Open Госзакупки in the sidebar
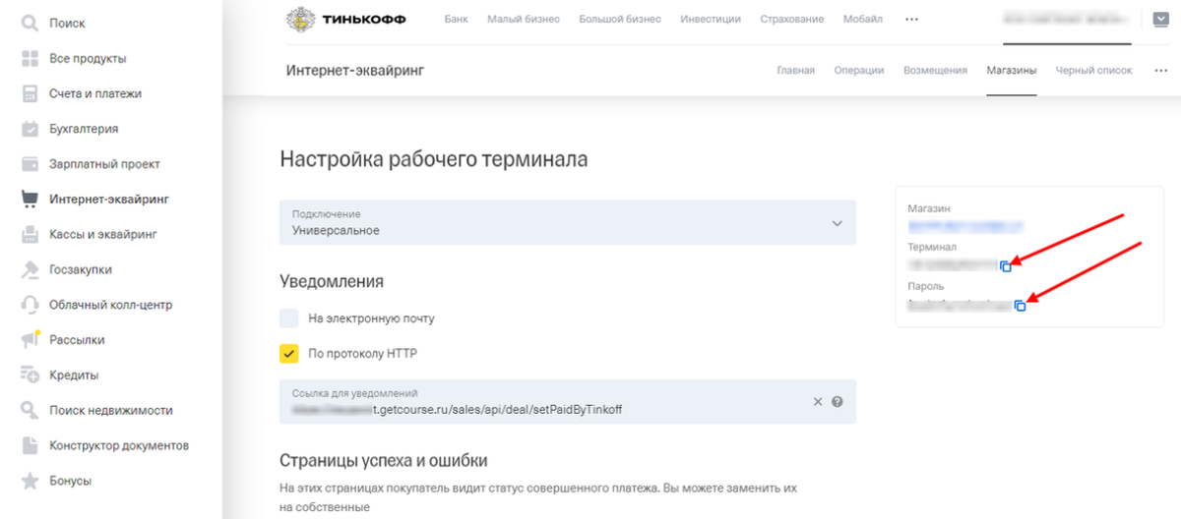 [81, 269]
